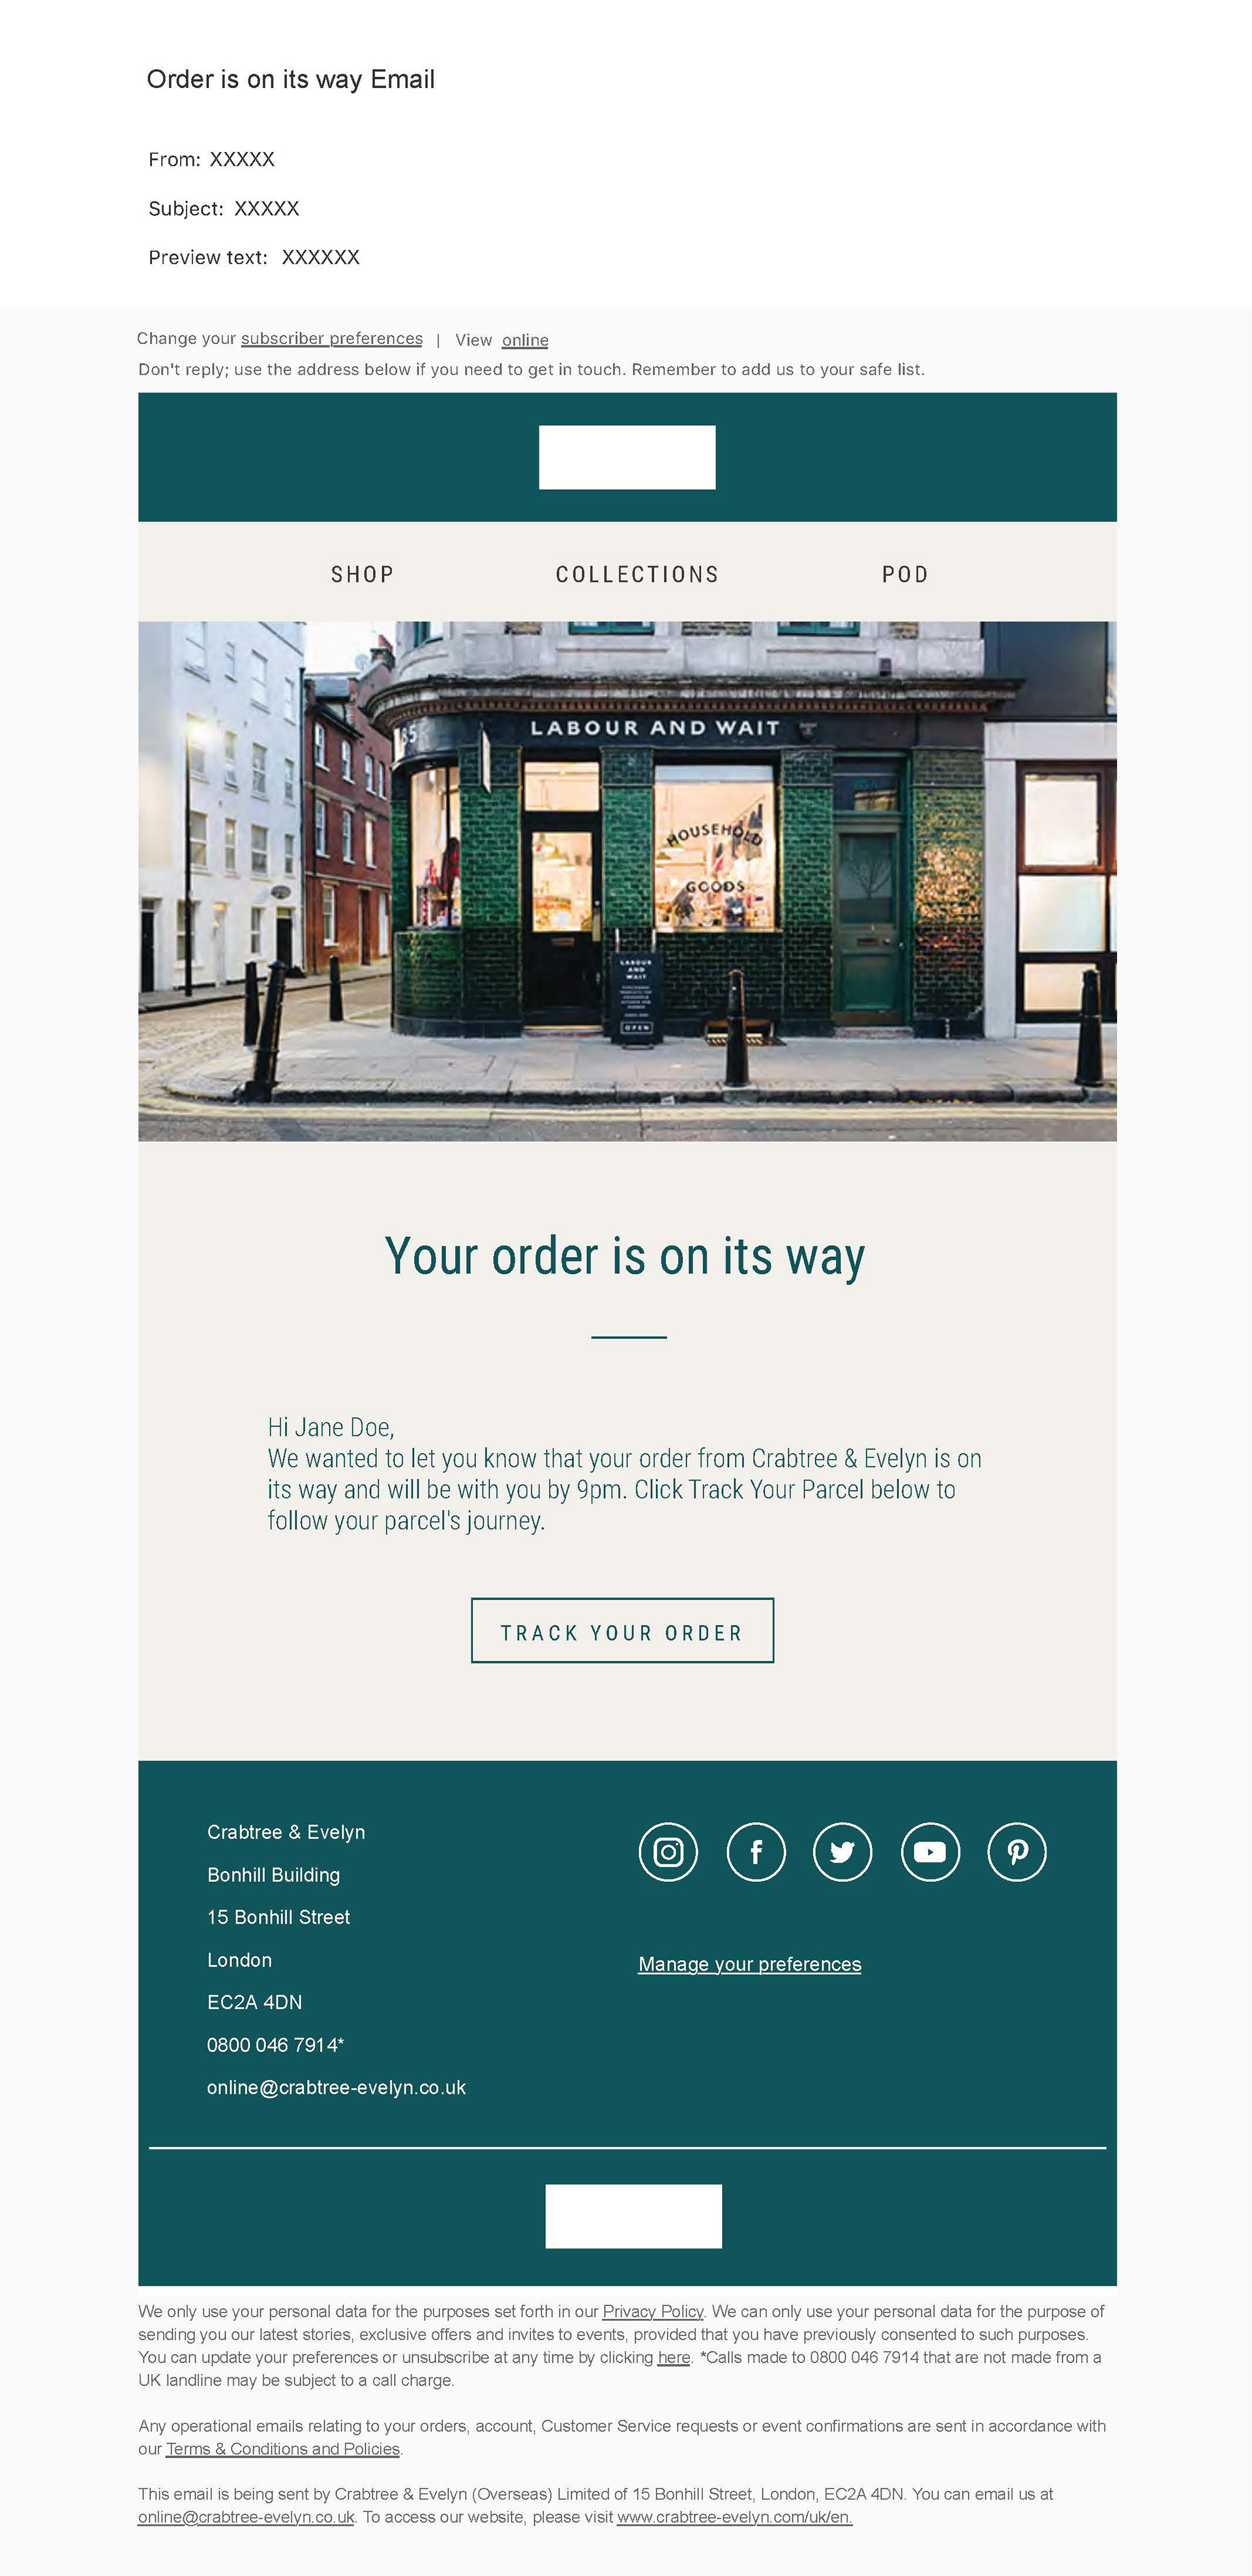This screenshot has width=1252, height=2576.
Task: Open the subscriber preferences link
Action: (x=332, y=339)
